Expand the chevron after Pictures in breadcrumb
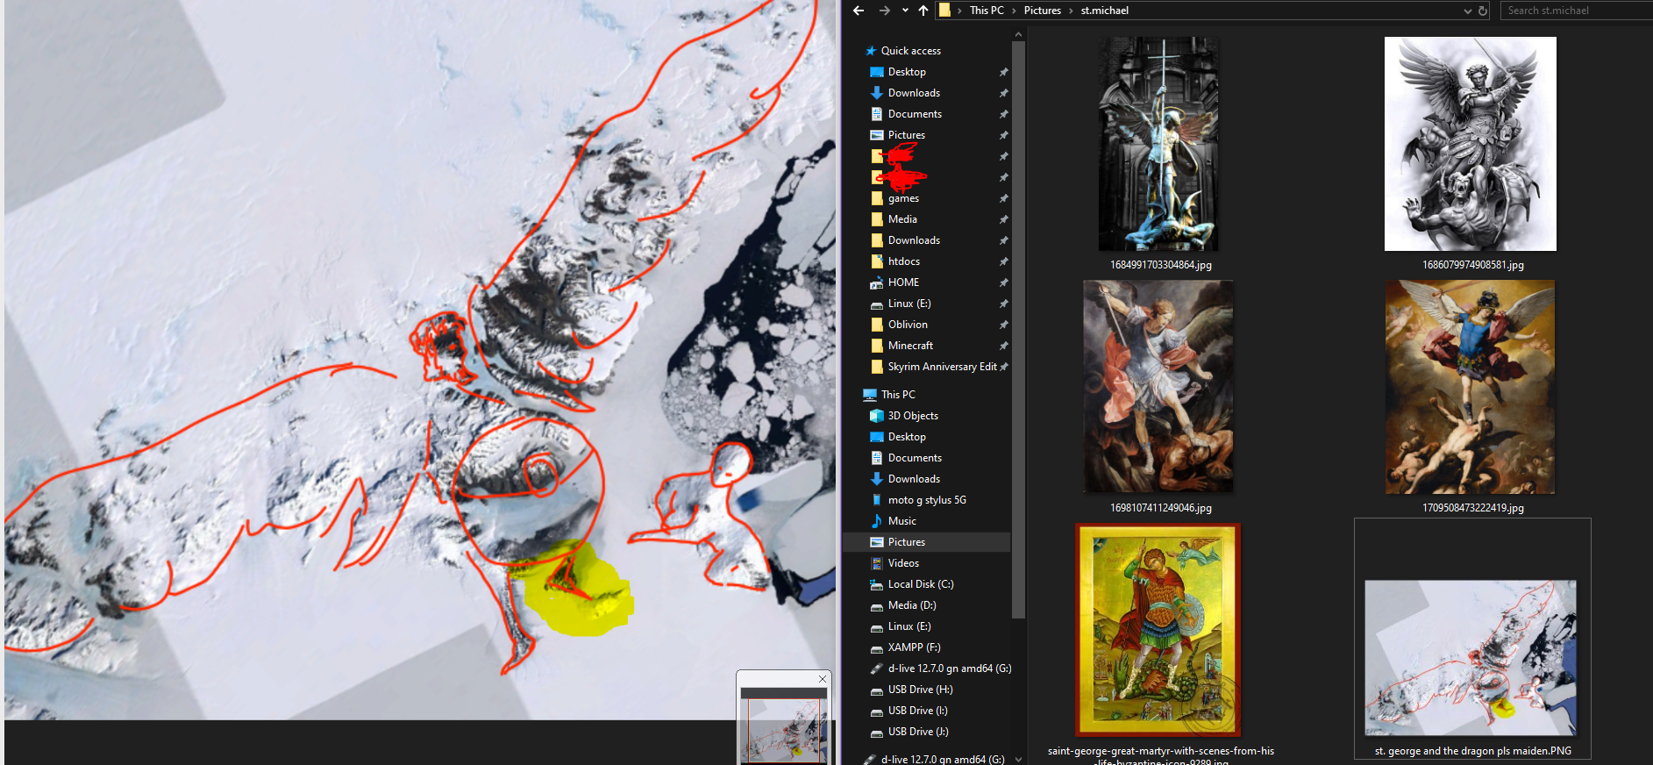 coord(1071,11)
